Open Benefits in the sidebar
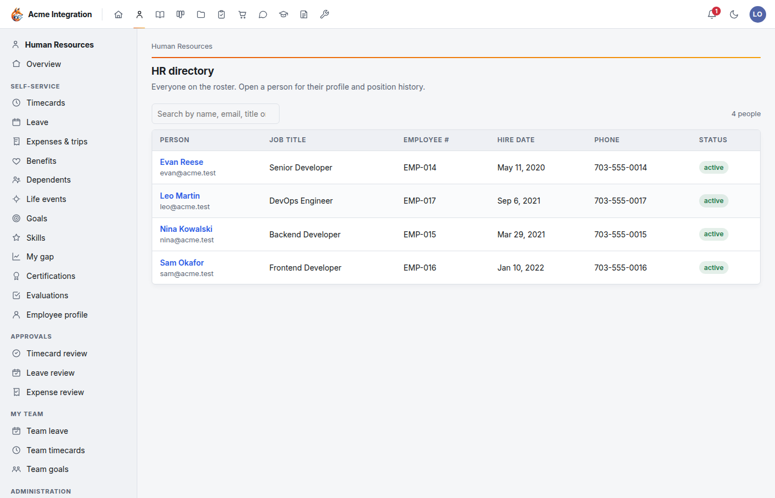 (x=68, y=161)
